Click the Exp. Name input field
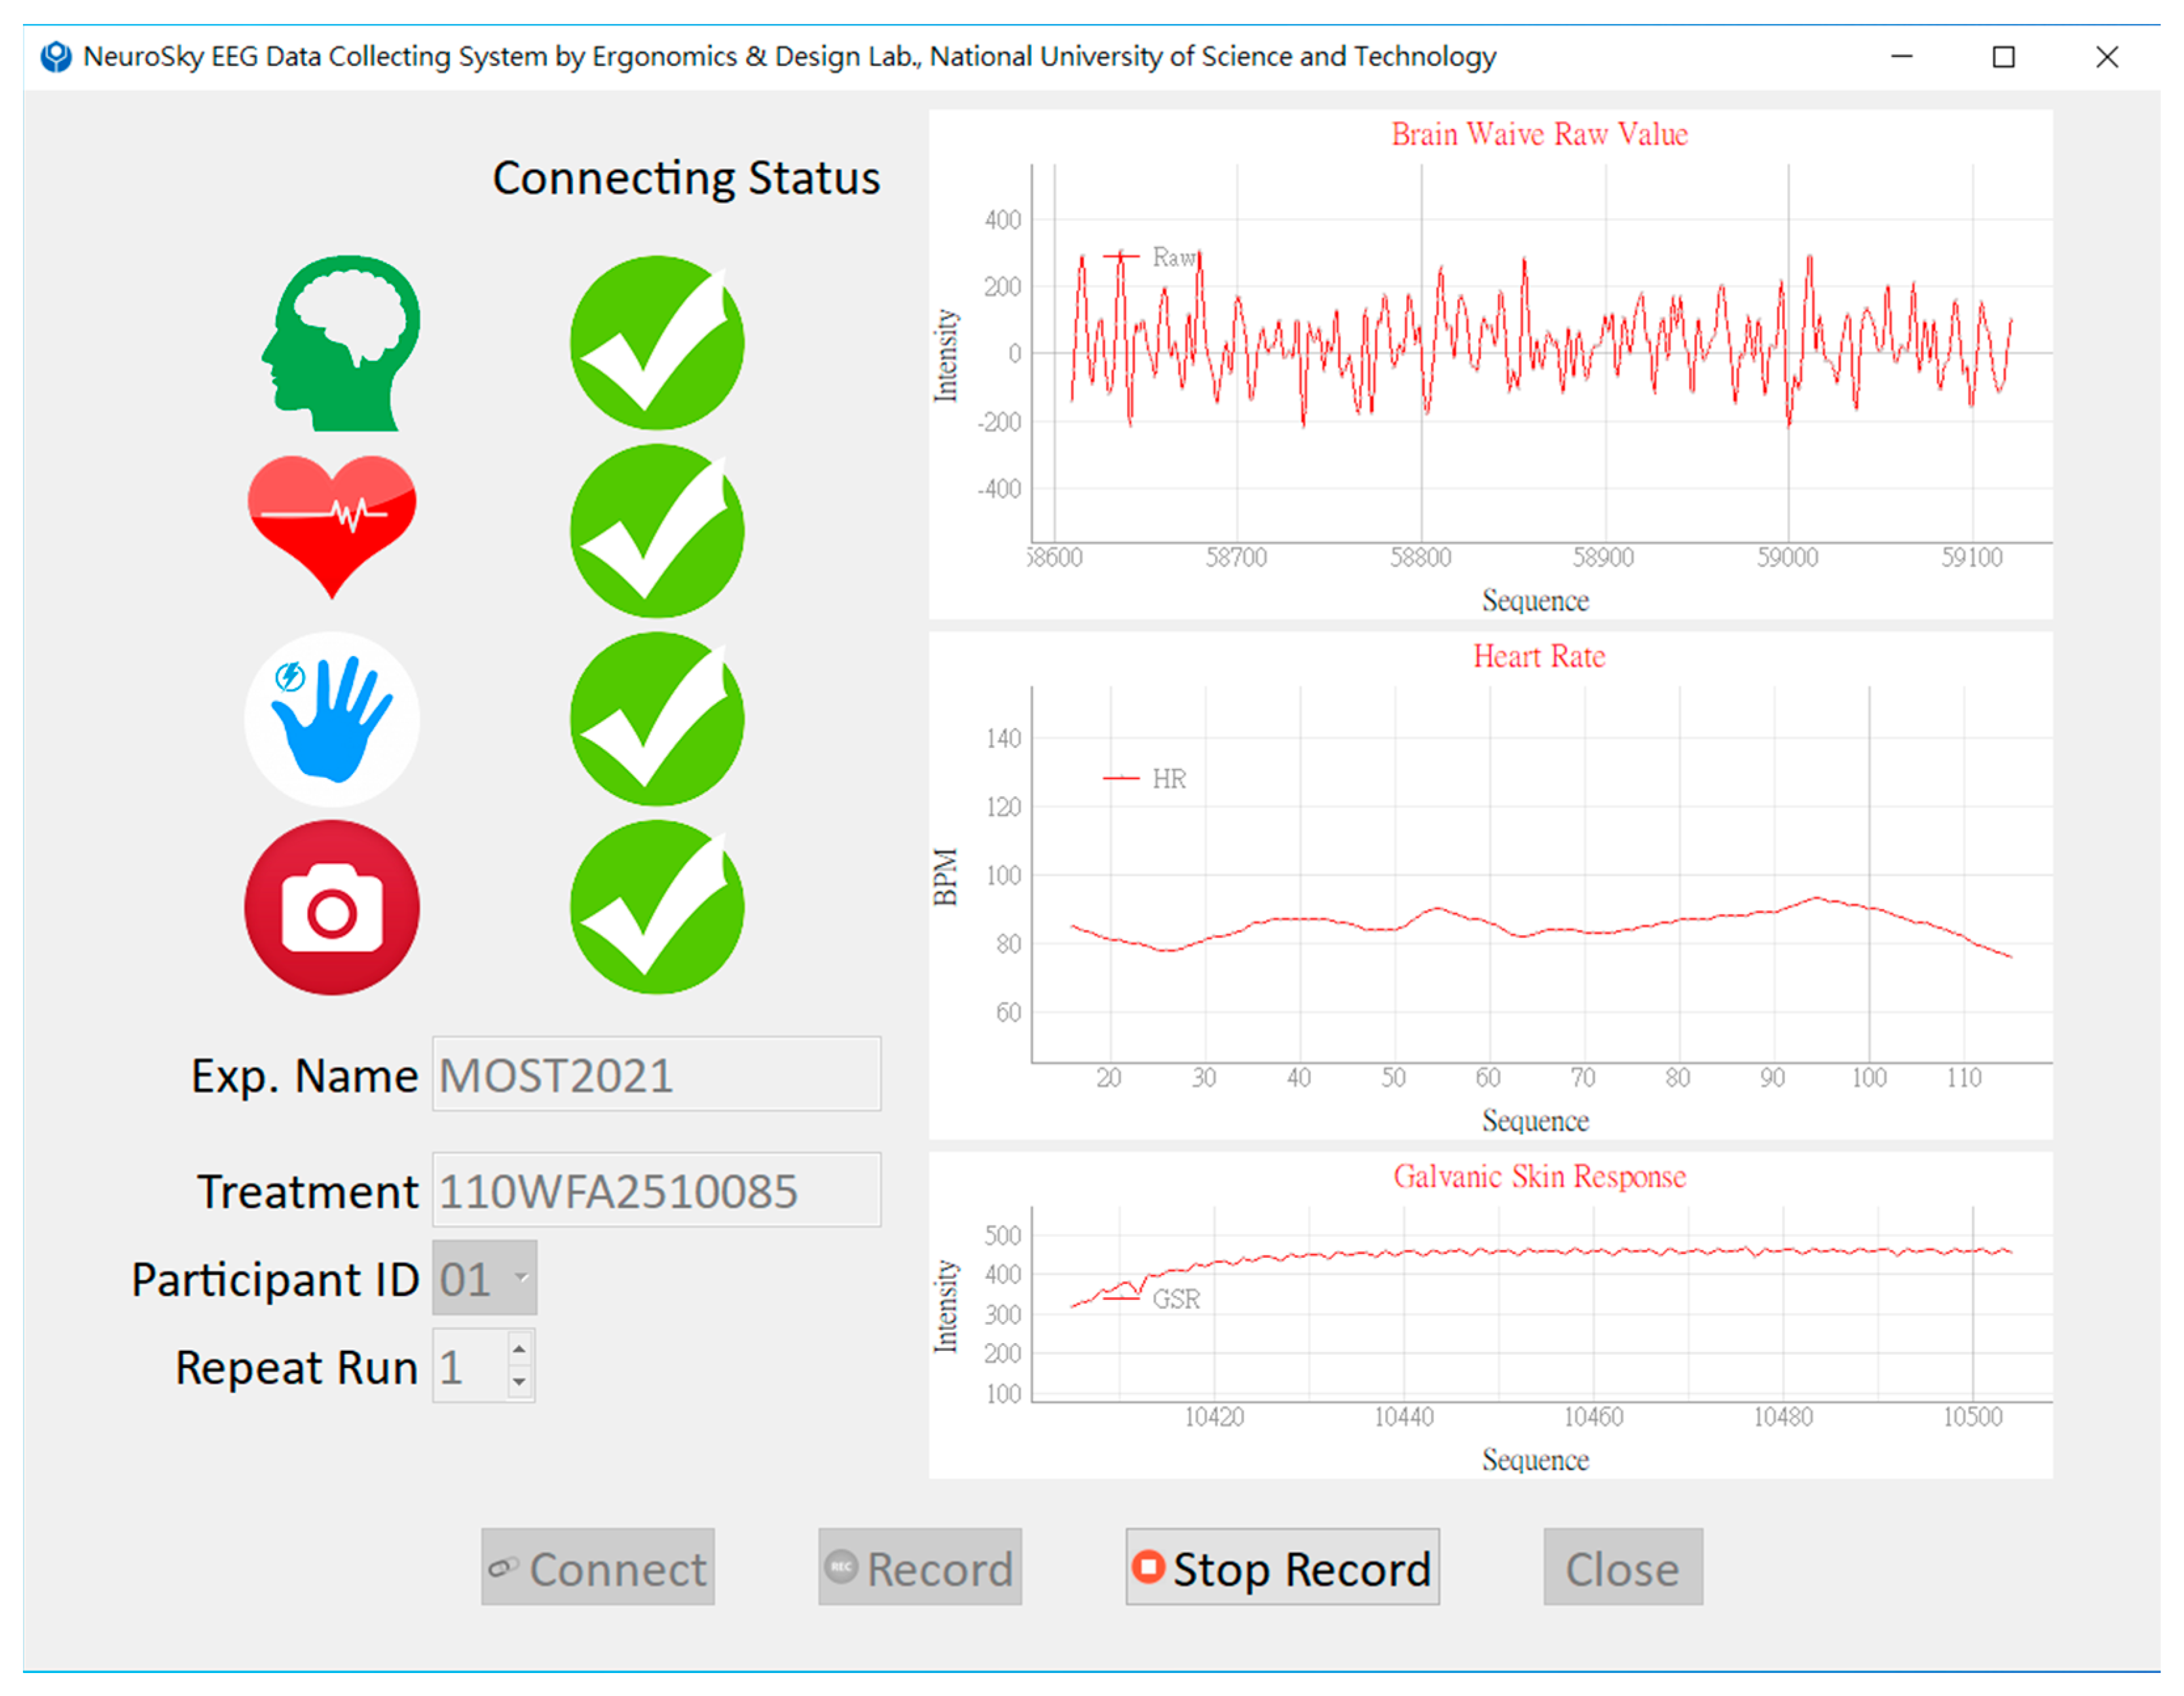This screenshot has height=1696, width=2184. pyautogui.click(x=656, y=1074)
